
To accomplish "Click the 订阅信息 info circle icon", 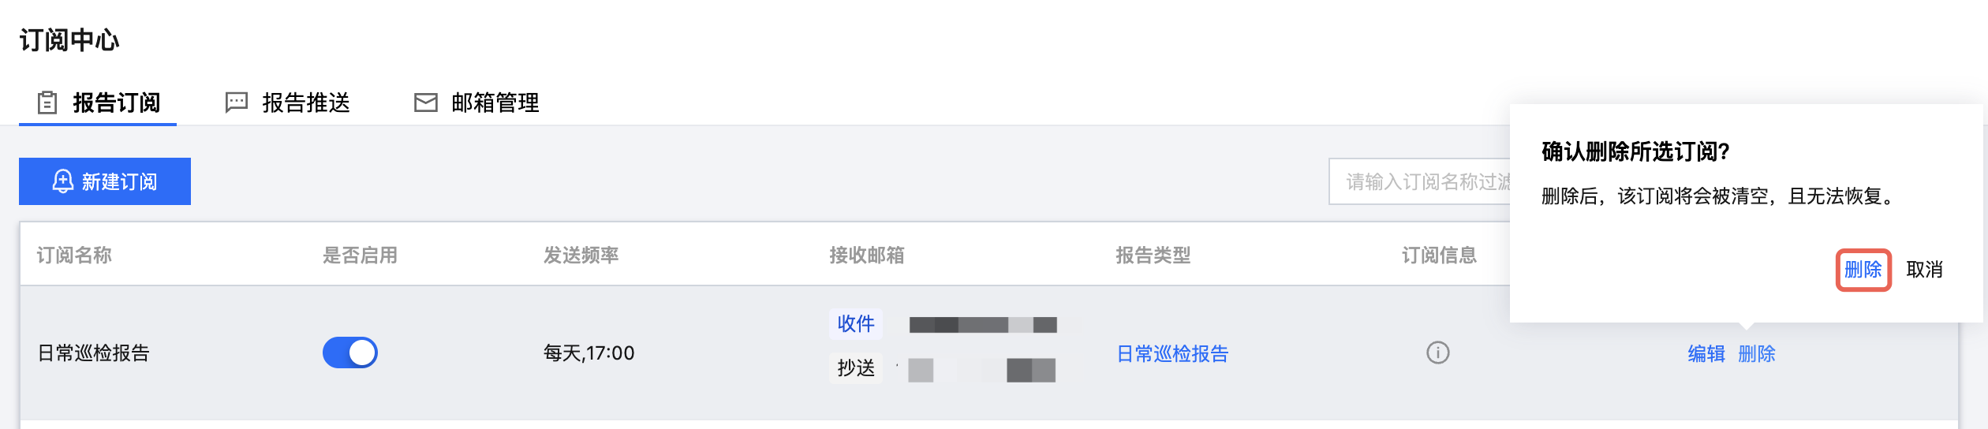I will [1437, 353].
